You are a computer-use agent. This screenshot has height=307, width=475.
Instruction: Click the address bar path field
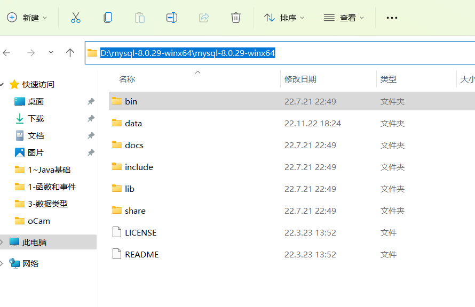[x=280, y=53]
